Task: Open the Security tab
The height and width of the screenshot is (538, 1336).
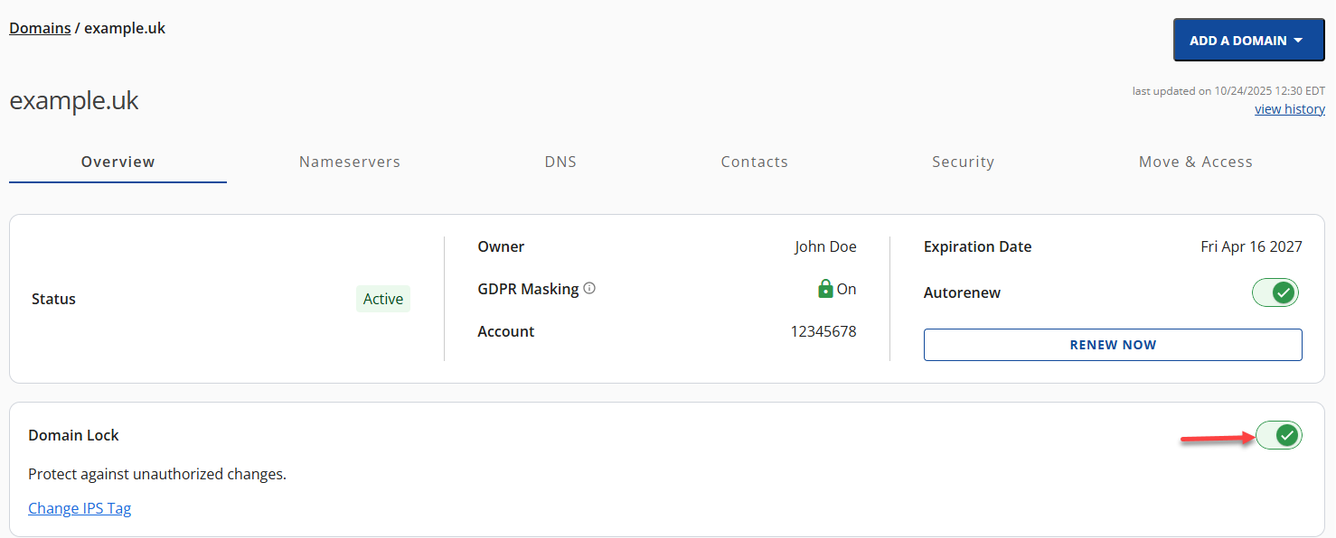Action: pos(964,162)
